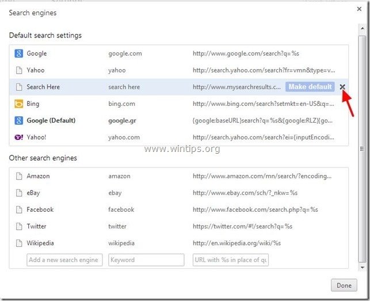Click the Google icon in first row
This screenshot has width=370, height=301.
tap(19, 54)
